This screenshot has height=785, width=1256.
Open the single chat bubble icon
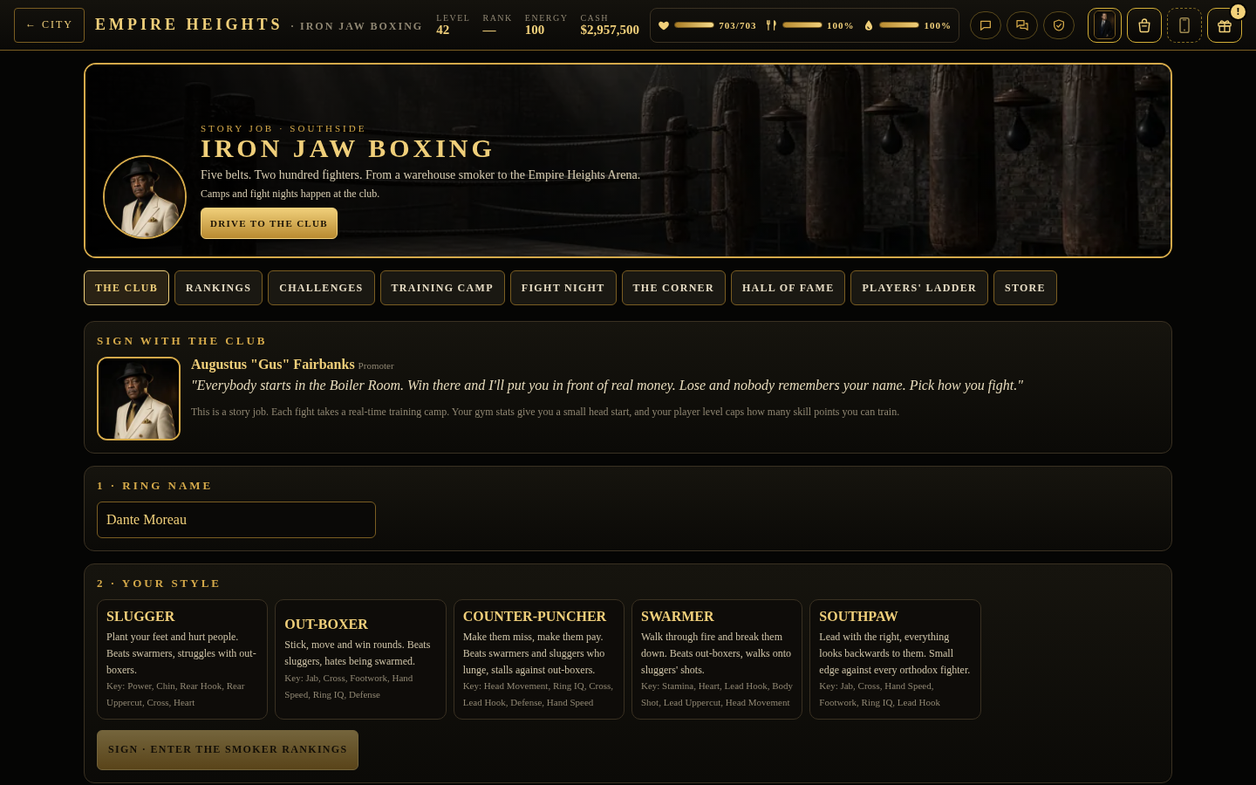(x=986, y=25)
